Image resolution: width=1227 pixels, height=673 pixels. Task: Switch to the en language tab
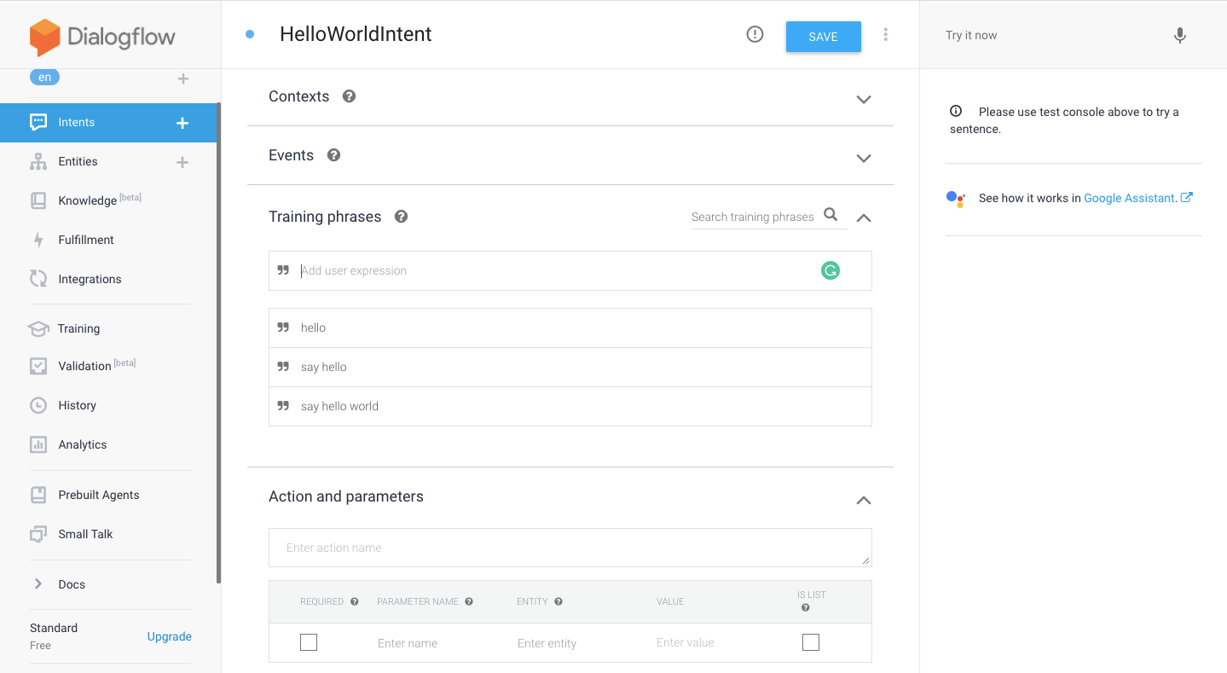point(44,77)
